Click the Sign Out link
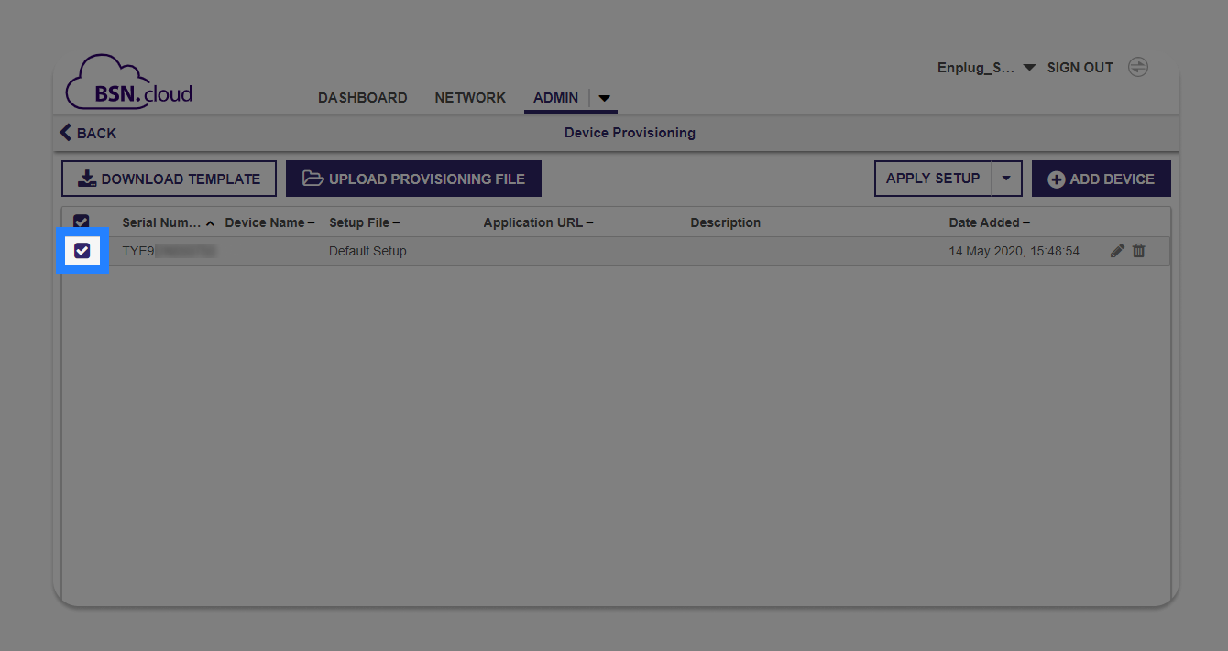 tap(1080, 67)
